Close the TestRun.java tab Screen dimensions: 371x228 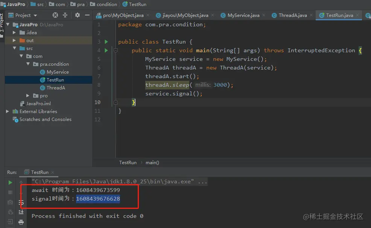pos(357,15)
